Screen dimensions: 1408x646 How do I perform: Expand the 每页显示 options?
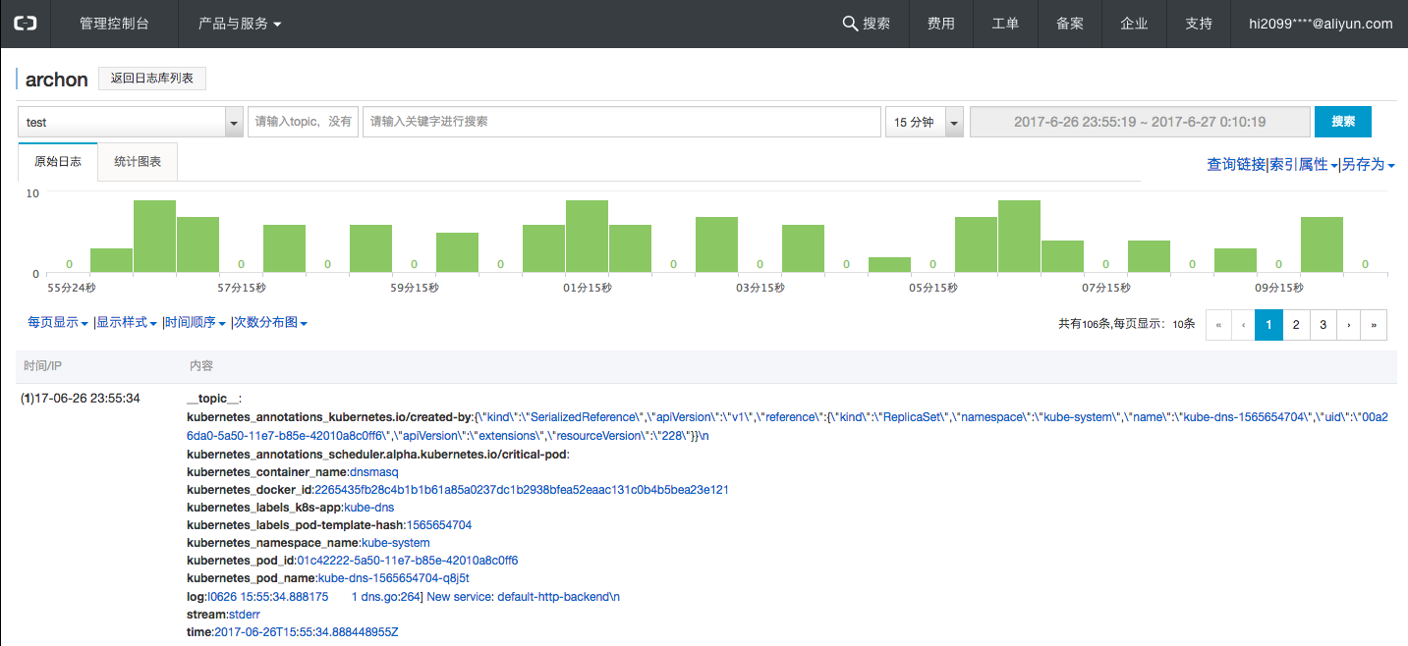point(58,323)
